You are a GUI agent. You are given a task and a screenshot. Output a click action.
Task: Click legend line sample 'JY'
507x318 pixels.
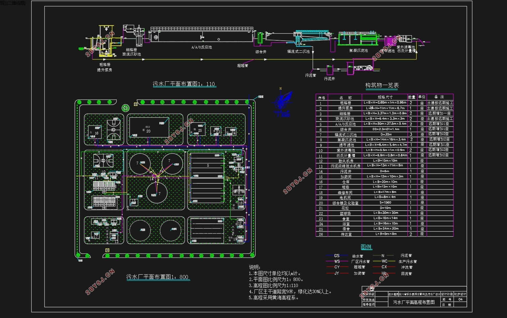(337, 273)
